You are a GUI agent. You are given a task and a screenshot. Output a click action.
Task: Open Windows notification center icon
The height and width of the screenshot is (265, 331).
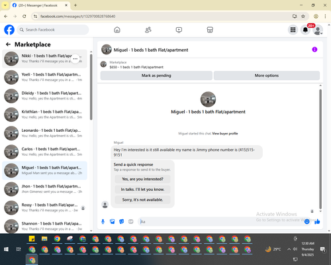pyautogui.click(x=323, y=249)
